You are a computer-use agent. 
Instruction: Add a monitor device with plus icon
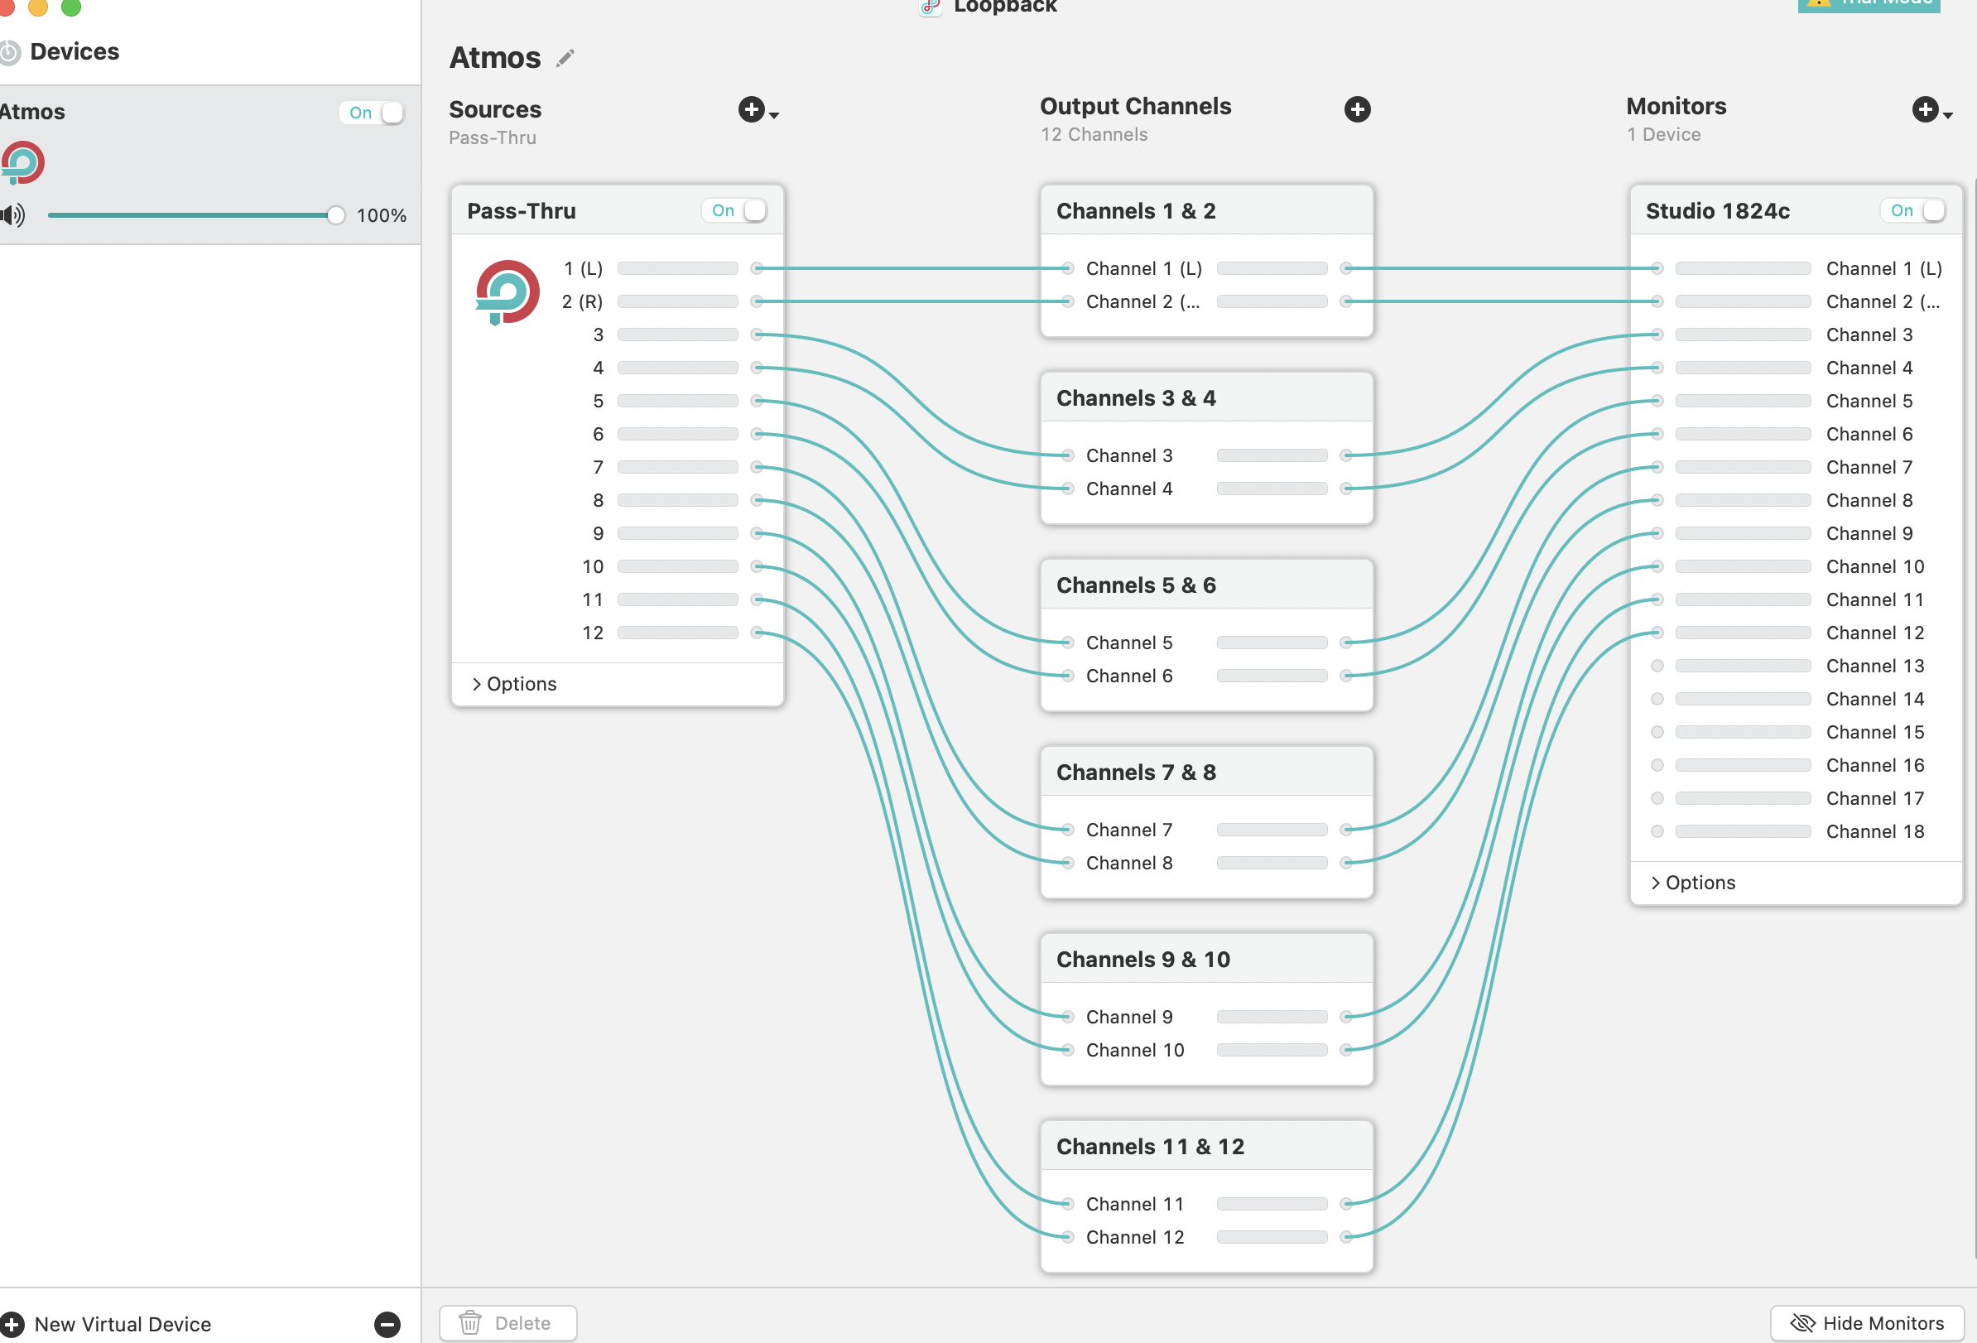tap(1924, 110)
